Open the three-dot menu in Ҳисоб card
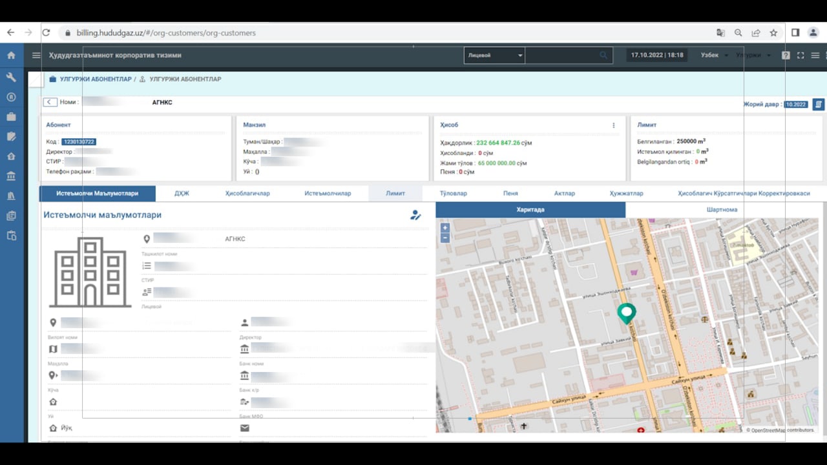 click(x=613, y=125)
